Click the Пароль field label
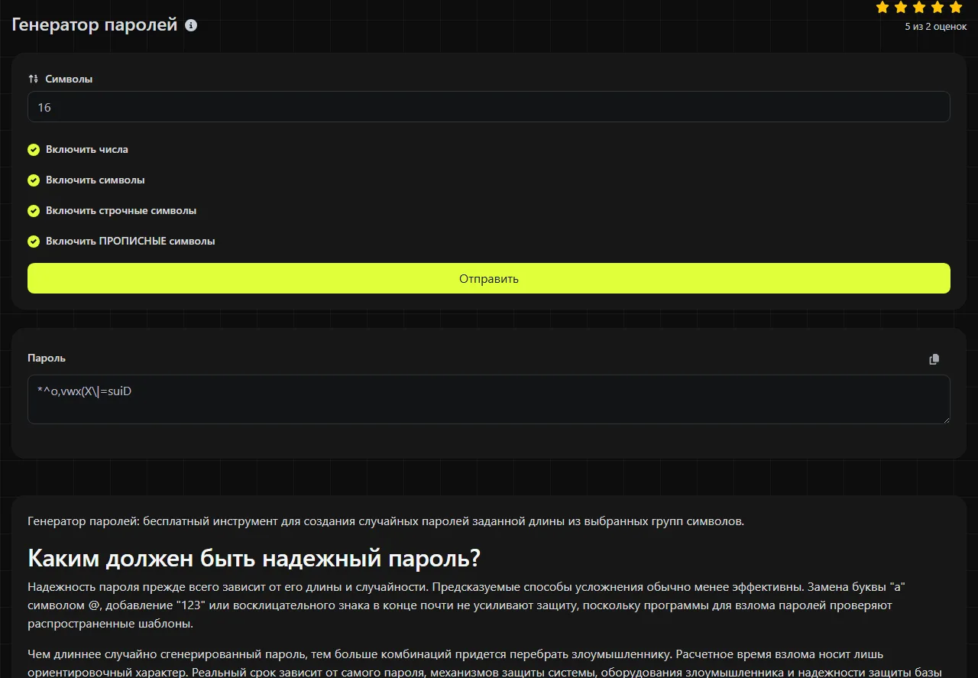 (47, 358)
